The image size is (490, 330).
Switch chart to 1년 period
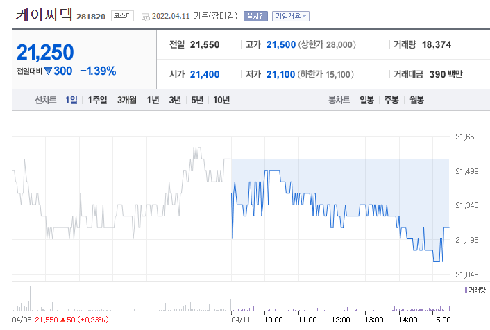pos(153,100)
